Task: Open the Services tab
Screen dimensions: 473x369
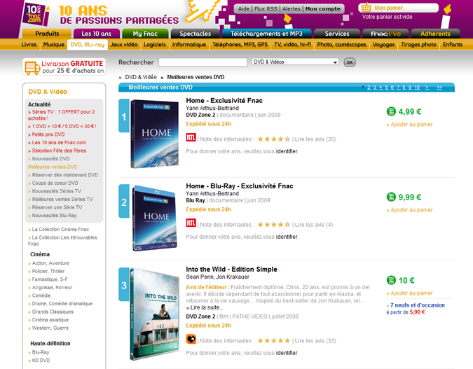Action: pos(337,34)
